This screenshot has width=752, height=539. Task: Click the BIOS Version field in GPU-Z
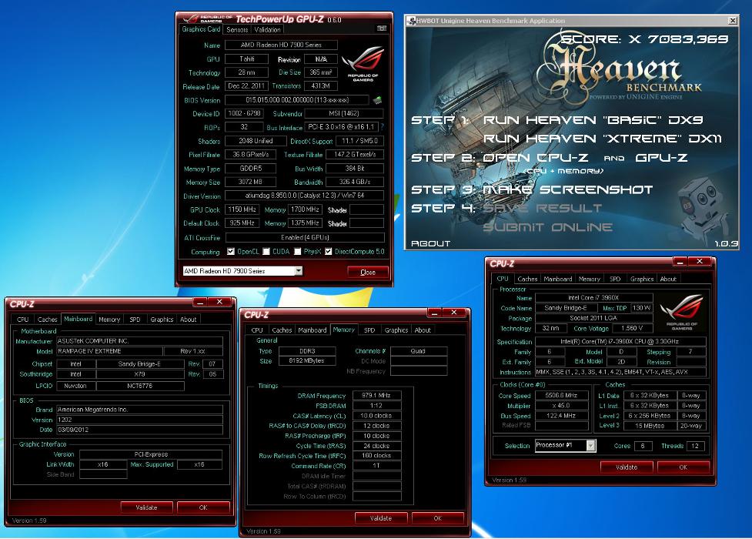click(x=297, y=100)
